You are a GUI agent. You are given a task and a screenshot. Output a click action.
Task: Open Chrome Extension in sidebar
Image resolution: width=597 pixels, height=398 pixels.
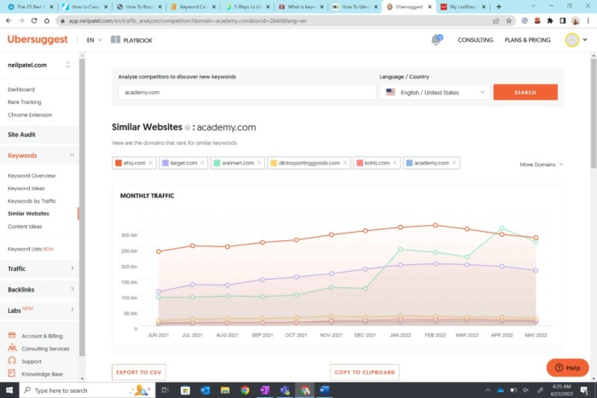coord(30,114)
